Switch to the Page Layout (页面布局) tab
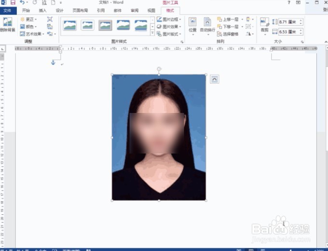The height and width of the screenshot is (251, 328). click(80, 11)
